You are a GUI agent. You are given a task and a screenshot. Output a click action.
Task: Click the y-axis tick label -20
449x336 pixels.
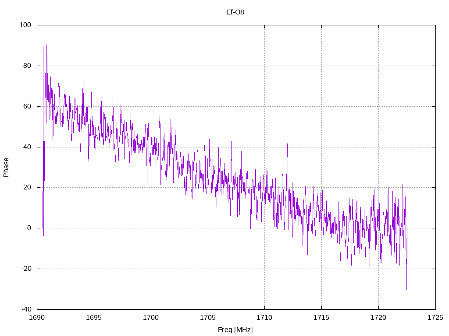pyautogui.click(x=26, y=269)
